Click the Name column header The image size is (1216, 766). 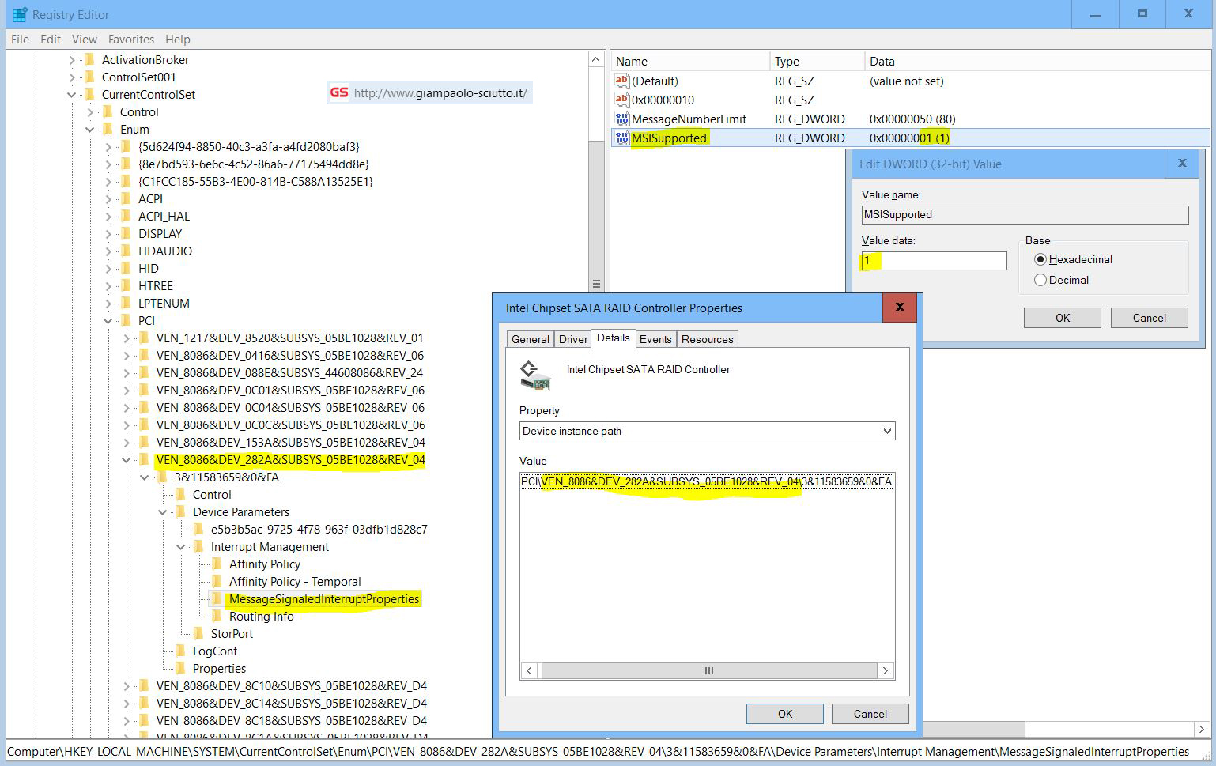pyautogui.click(x=690, y=61)
